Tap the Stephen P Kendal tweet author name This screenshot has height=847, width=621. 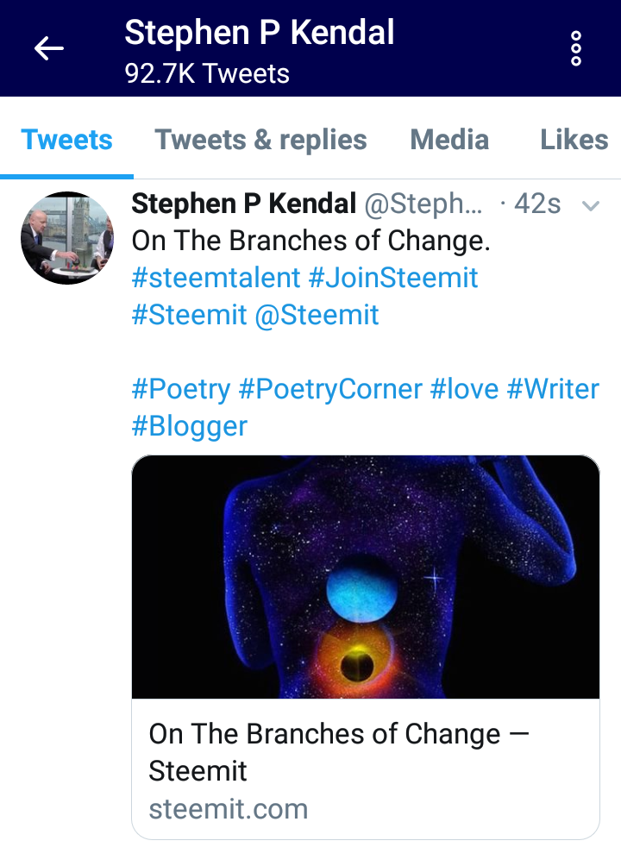[244, 204]
